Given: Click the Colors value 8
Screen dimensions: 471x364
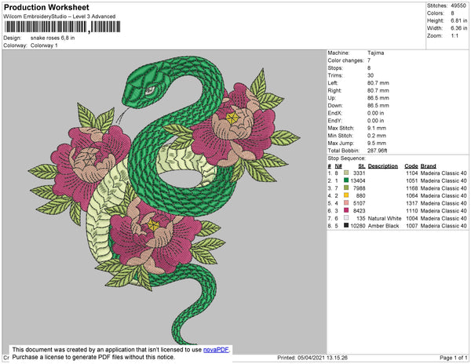Looking at the screenshot, I should pyautogui.click(x=452, y=13).
